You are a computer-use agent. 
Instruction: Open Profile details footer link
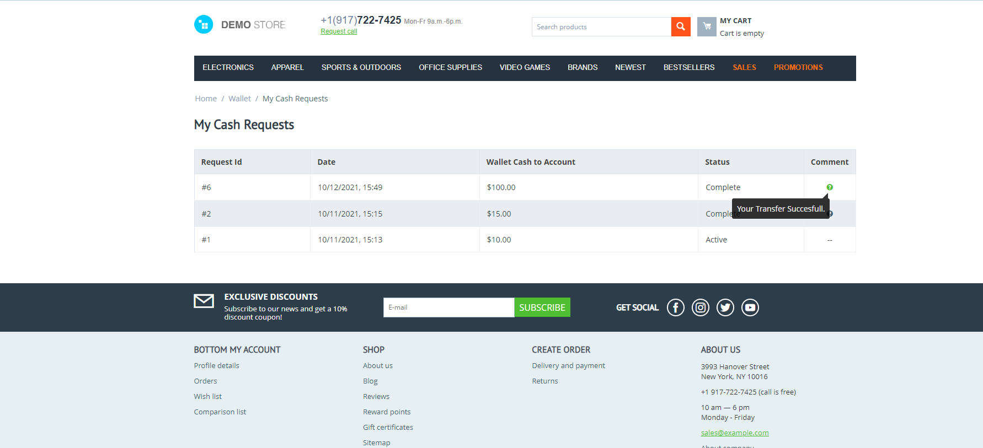point(216,365)
